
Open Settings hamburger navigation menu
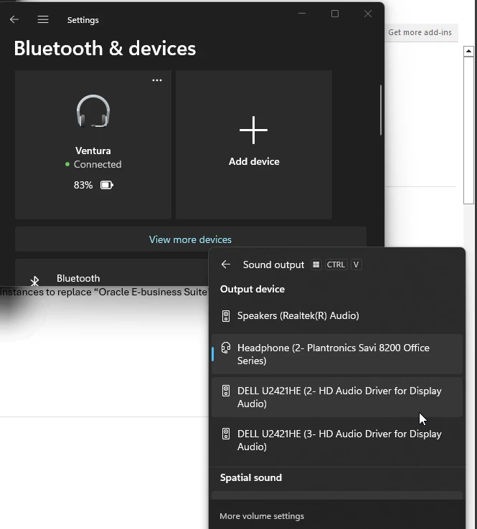43,19
